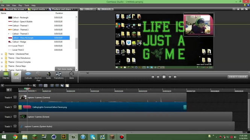Image resolution: width=250 pixels, height=140 pixels.
Task: Open Import media dropdown
Action: (37, 9)
